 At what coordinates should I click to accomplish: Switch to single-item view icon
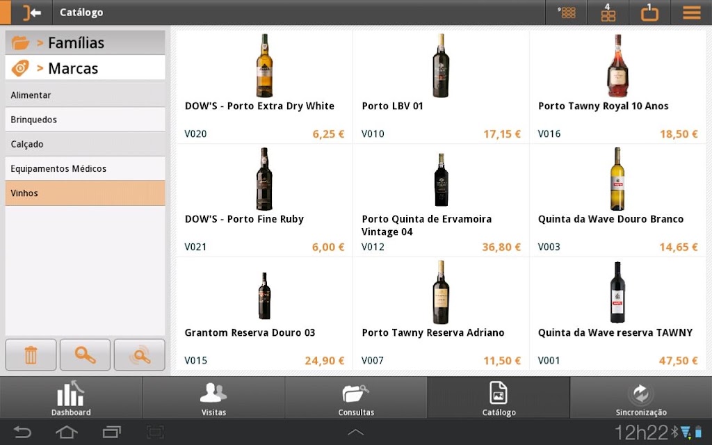click(649, 13)
